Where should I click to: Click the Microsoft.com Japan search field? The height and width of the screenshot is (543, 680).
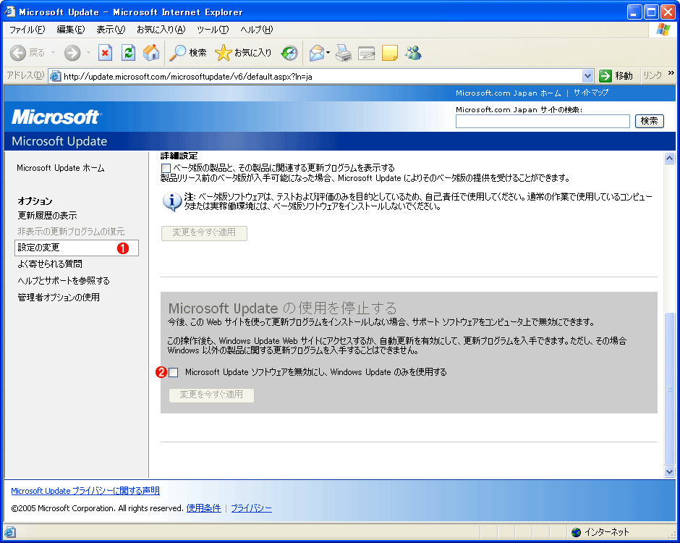543,121
